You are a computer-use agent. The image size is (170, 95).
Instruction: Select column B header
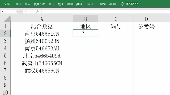86,19
